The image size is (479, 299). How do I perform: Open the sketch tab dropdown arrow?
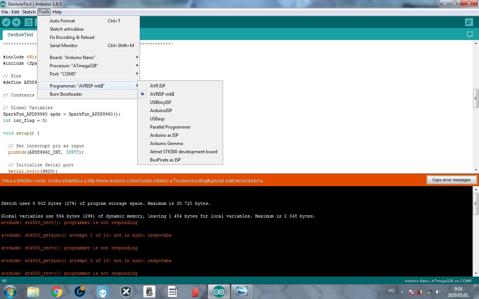click(470, 34)
